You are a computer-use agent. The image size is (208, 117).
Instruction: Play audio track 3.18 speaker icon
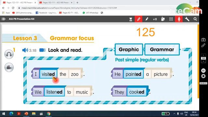coord(25,50)
